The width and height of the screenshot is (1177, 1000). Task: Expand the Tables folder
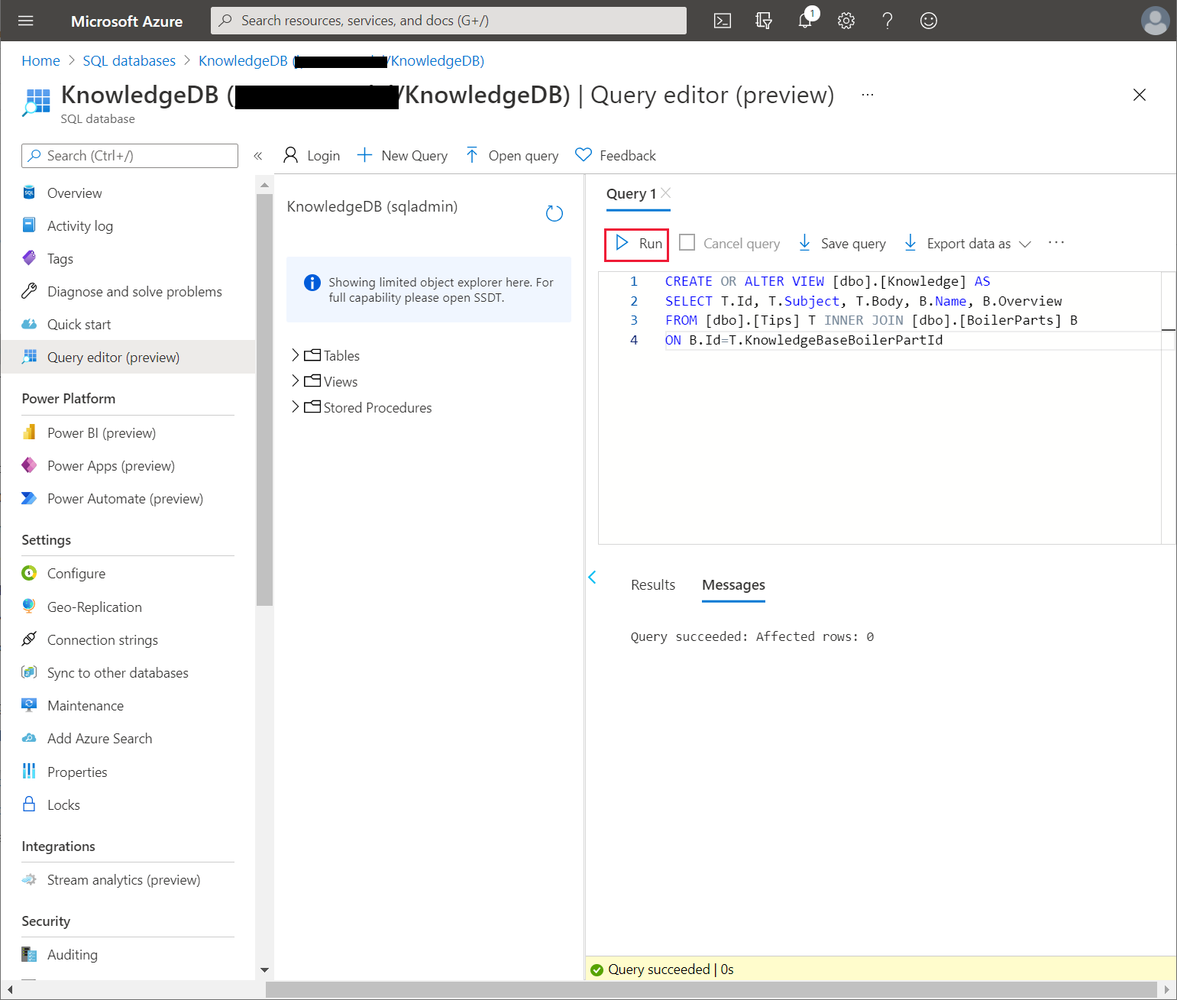coord(296,355)
